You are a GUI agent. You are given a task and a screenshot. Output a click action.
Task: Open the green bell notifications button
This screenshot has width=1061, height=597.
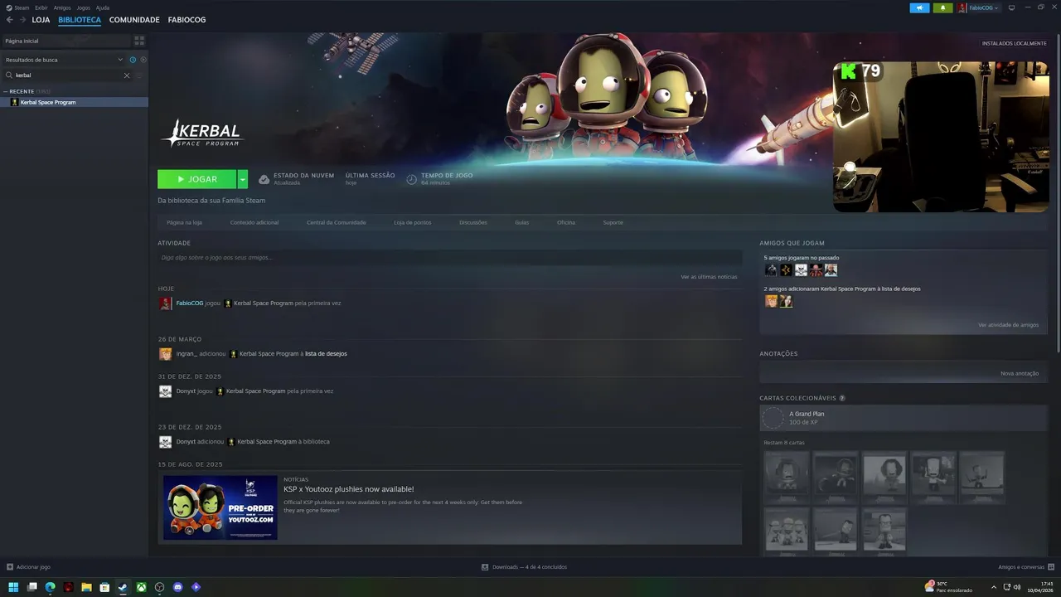click(x=942, y=7)
